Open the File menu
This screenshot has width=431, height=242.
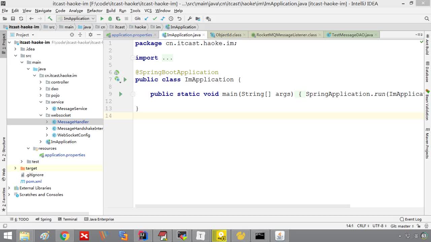tap(5, 11)
